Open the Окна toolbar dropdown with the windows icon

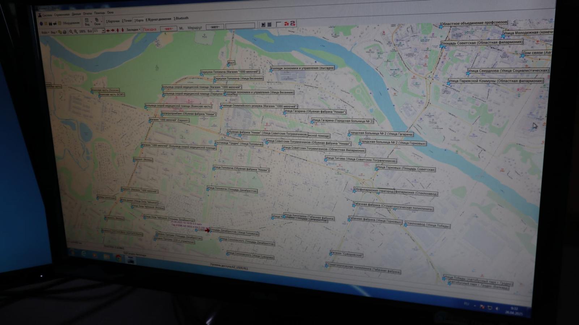(x=98, y=21)
